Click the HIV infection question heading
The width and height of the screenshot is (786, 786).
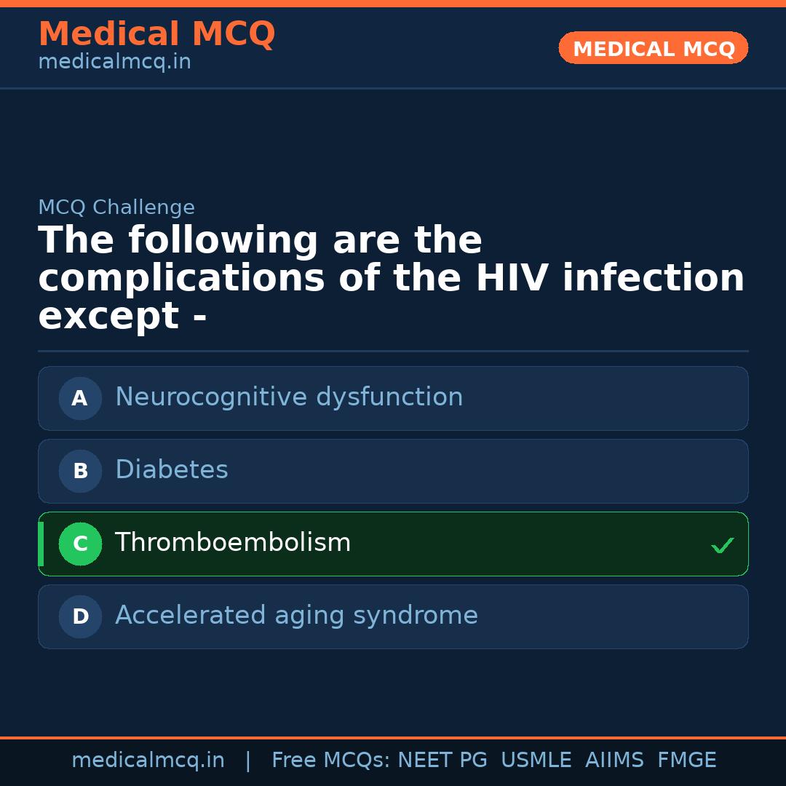pos(391,279)
